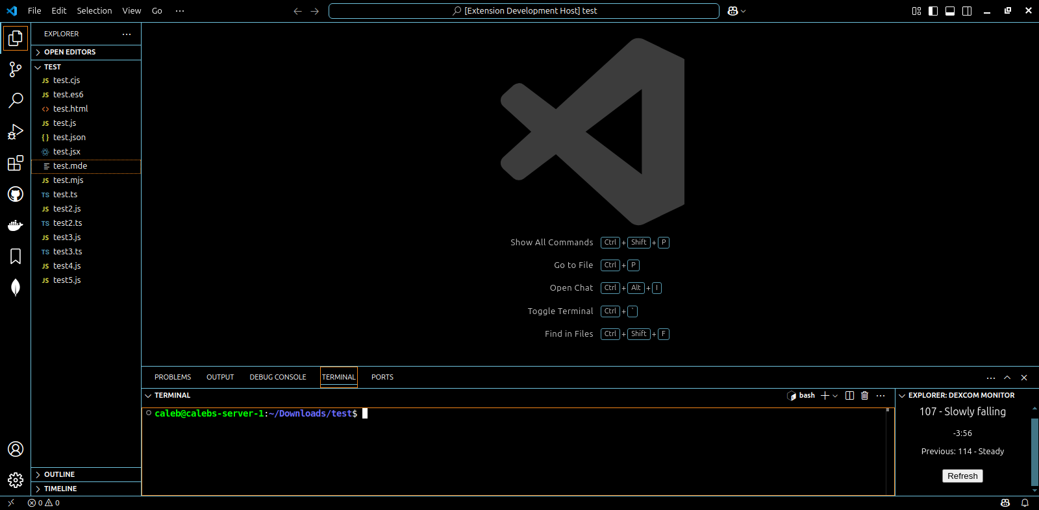The width and height of the screenshot is (1039, 510).
Task: Go forward using the right arrow
Action: [315, 11]
